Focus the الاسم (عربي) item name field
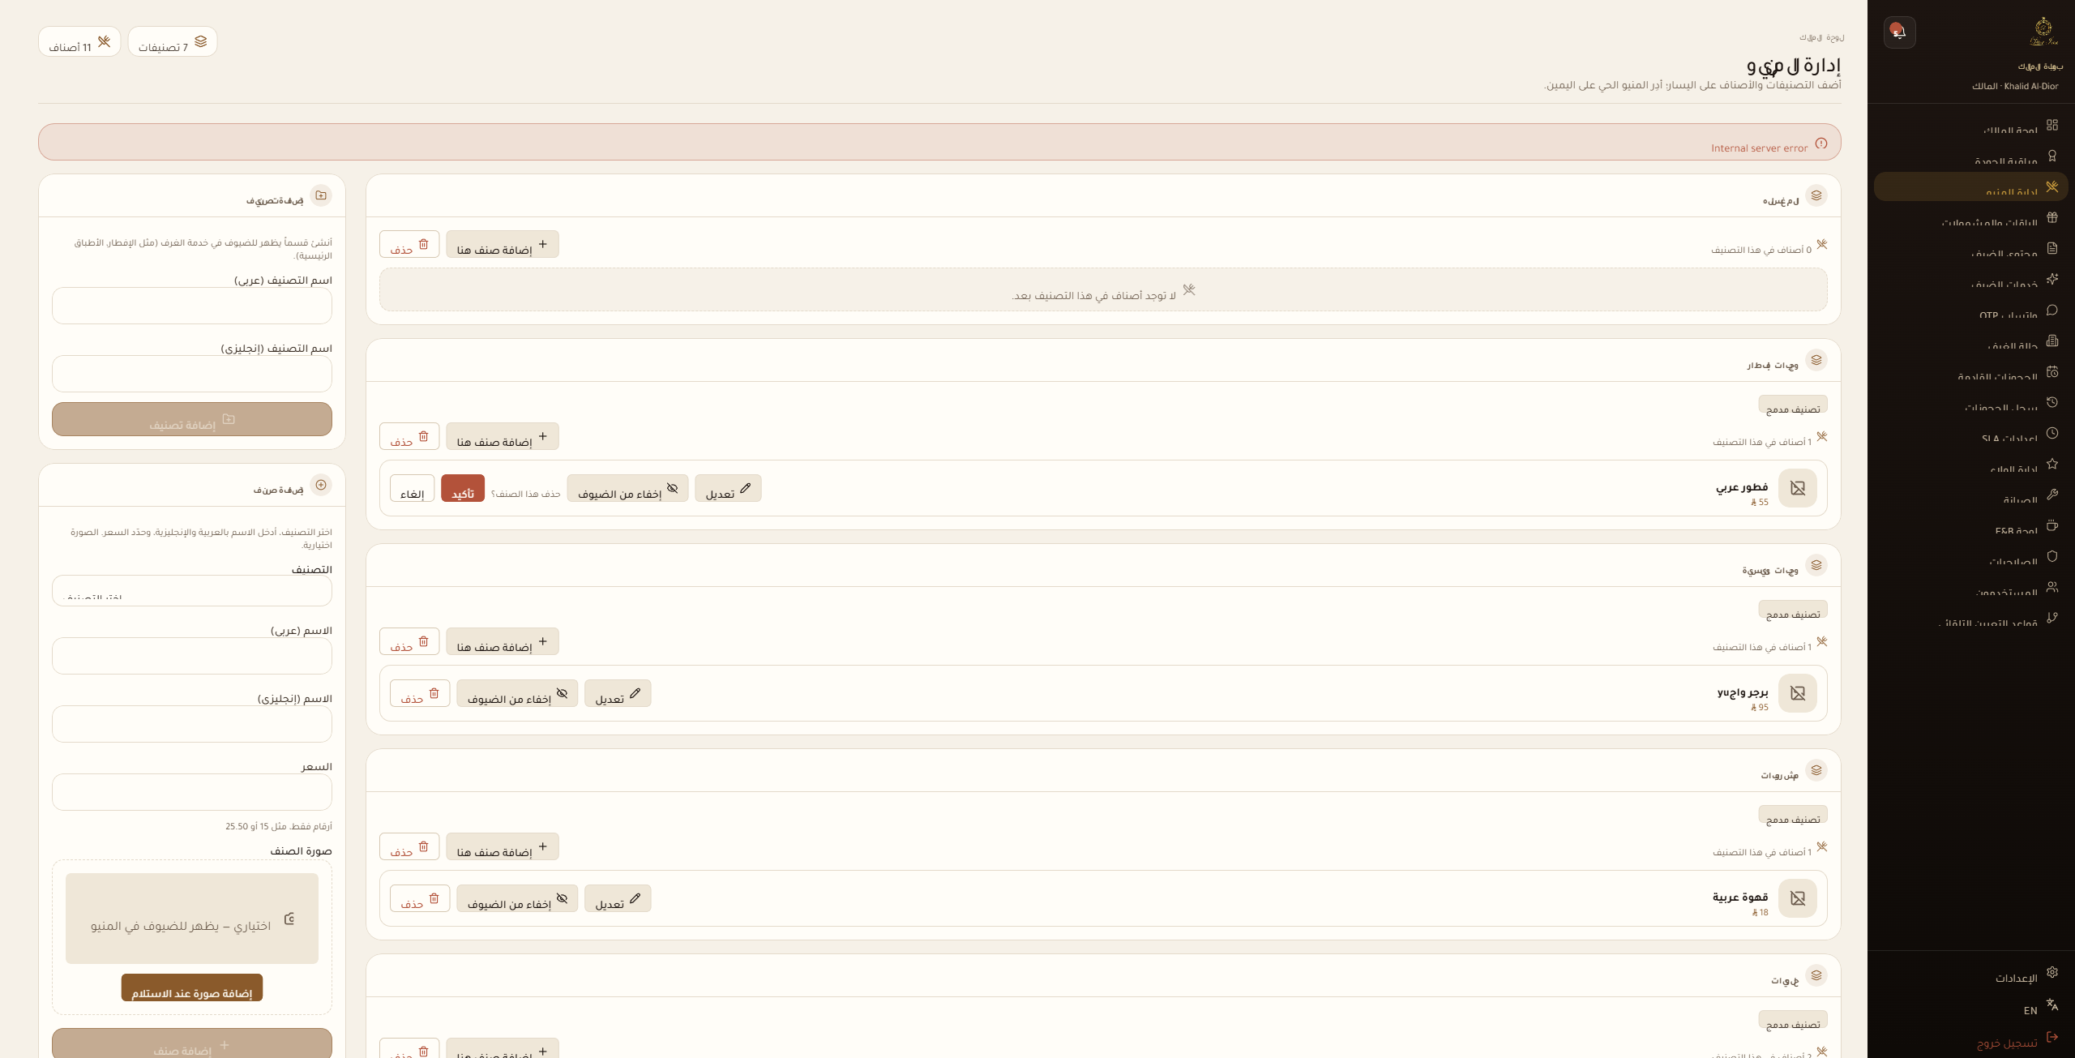 192,656
